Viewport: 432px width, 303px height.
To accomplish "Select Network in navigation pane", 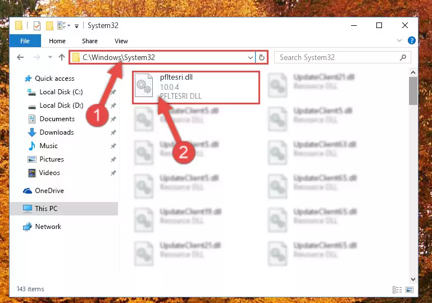I will (x=48, y=227).
